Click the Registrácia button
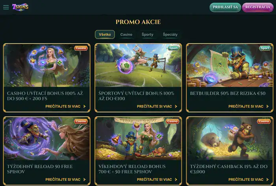The width and height of the screenshot is (276, 186). [258, 7]
